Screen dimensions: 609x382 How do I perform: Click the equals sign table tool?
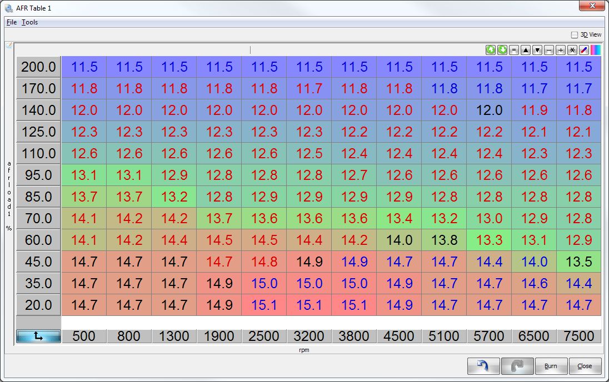[x=514, y=50]
